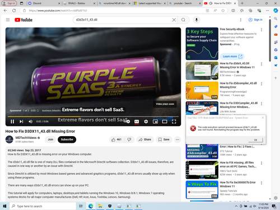Open the Edge Copilot sidebar icon
Image resolution: width=280 pixels, height=210 pixels.
pyautogui.click(x=276, y=11)
